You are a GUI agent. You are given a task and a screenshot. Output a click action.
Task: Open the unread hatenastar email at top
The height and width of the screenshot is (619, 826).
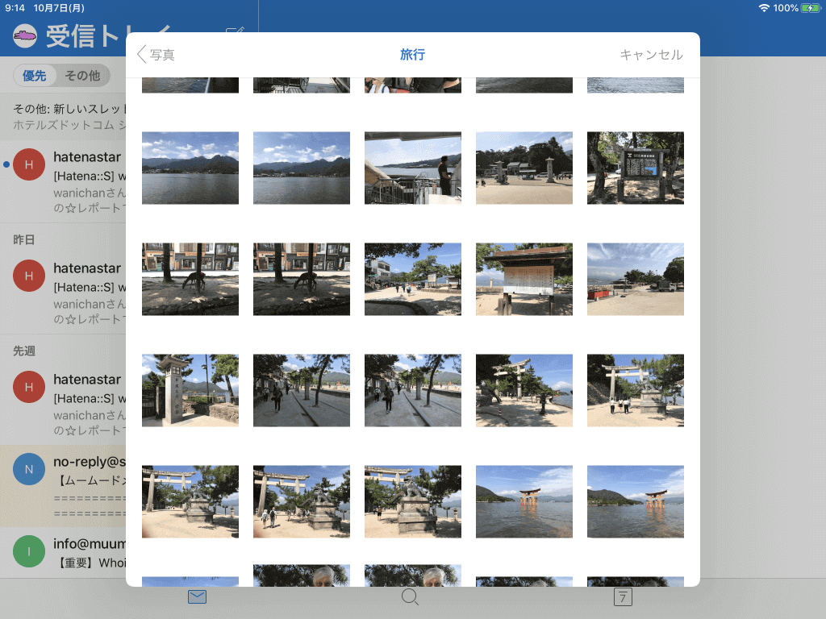[x=63, y=181]
